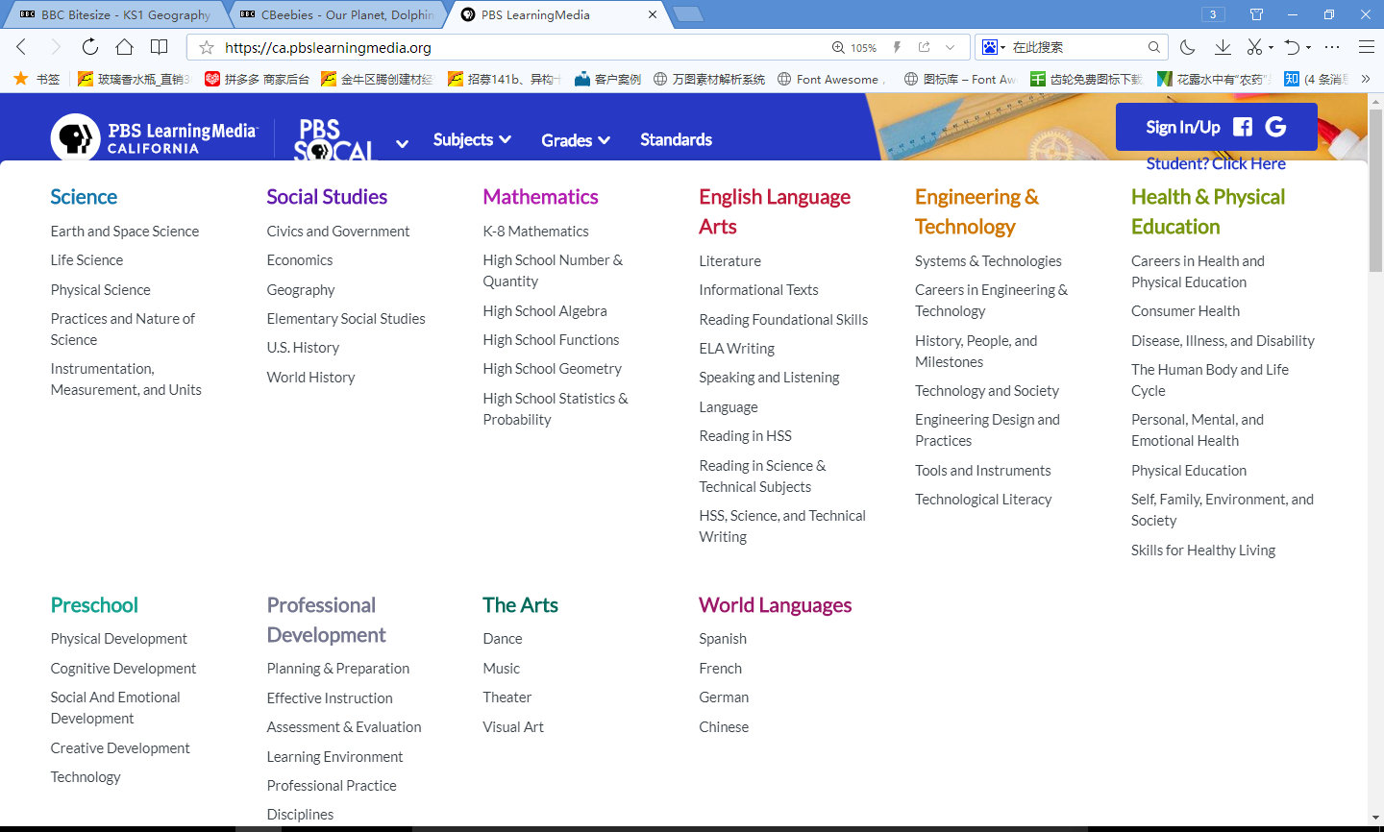Open the downloads arrow icon
This screenshot has width=1384, height=832.
coord(1223,47)
